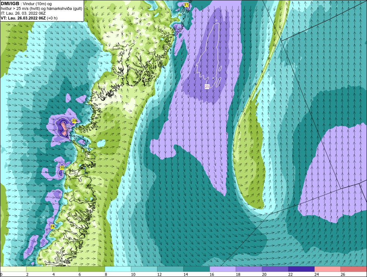Viewport: 367px width, 277px height.
Task: Click the legend scale value 6
Action: [x=80, y=274]
